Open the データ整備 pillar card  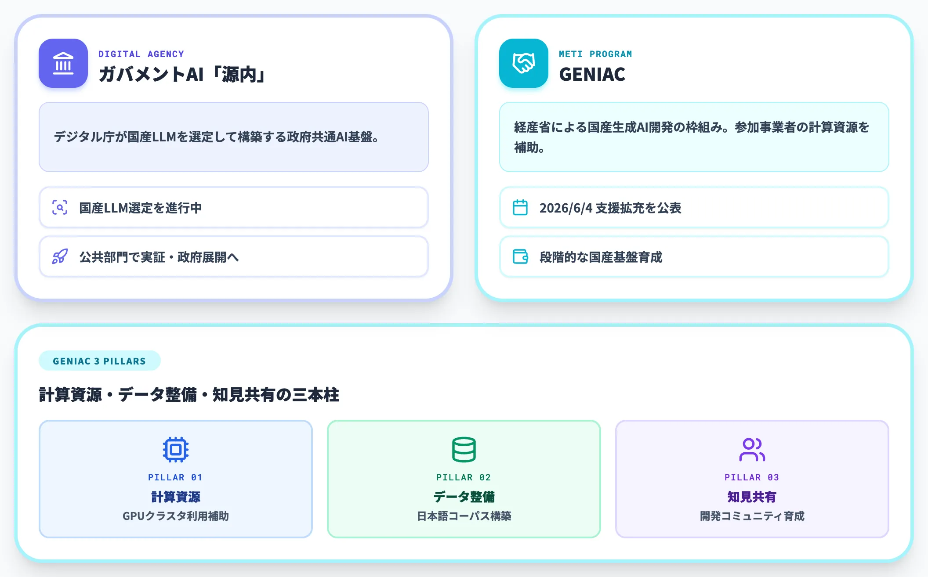(x=464, y=479)
